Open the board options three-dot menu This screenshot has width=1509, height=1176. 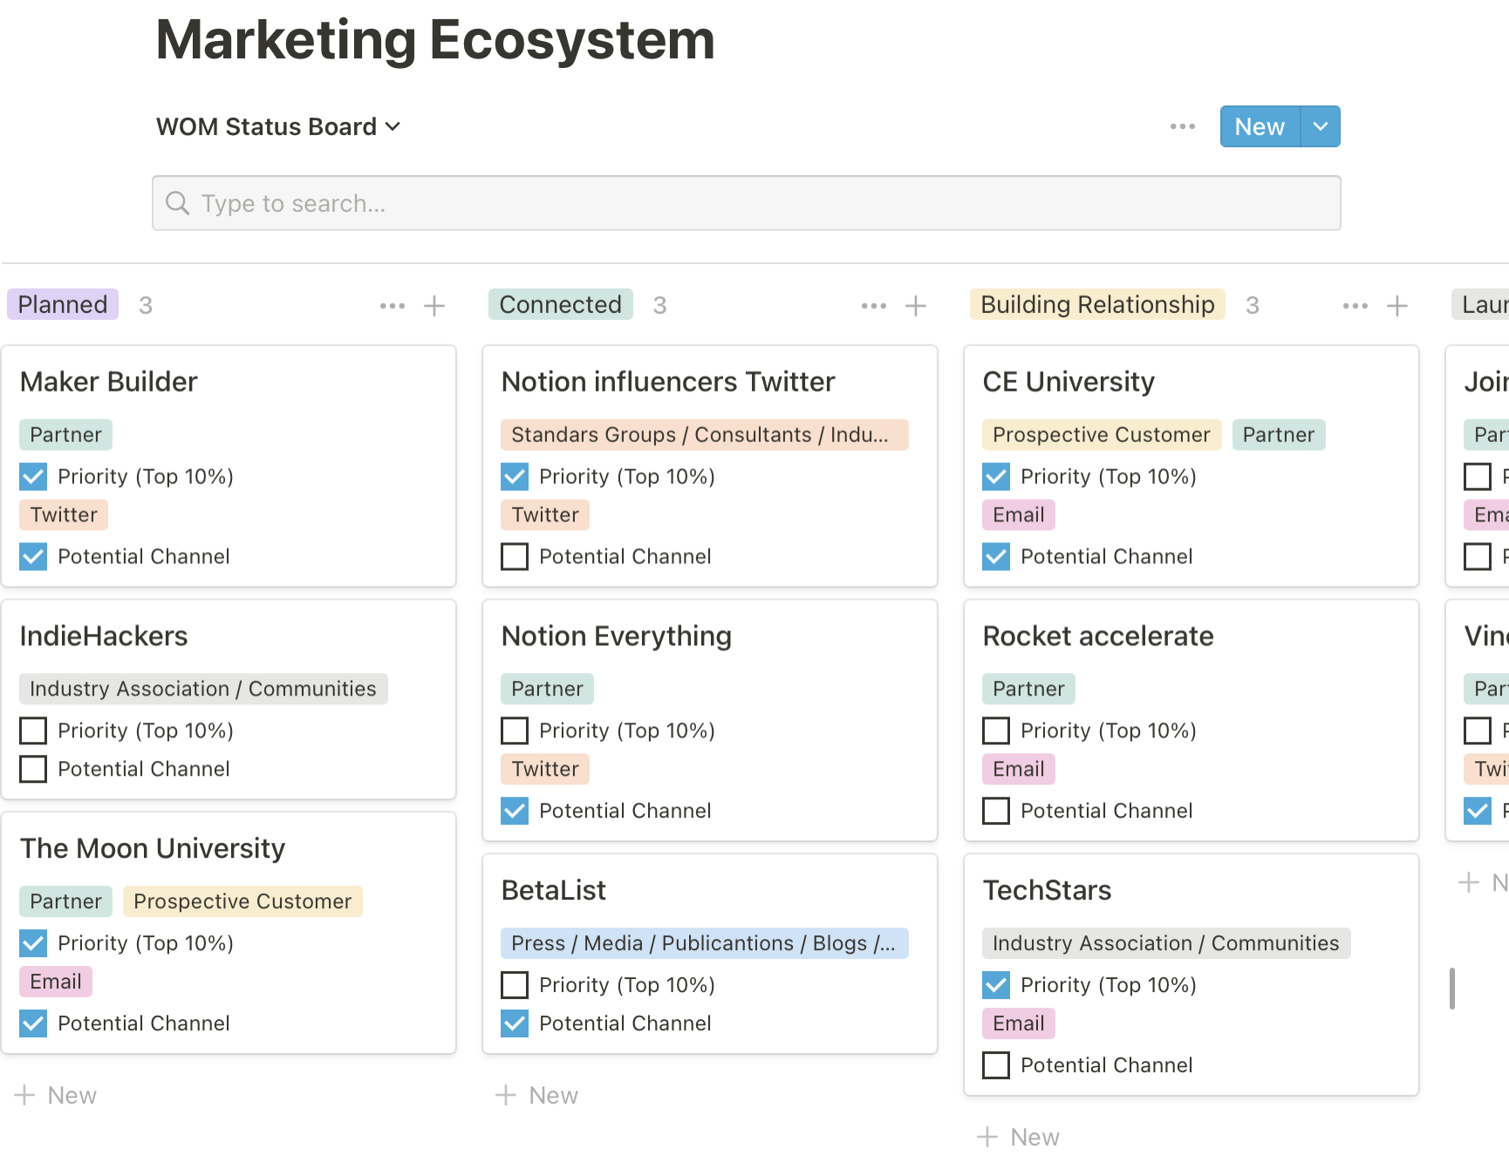(1182, 126)
